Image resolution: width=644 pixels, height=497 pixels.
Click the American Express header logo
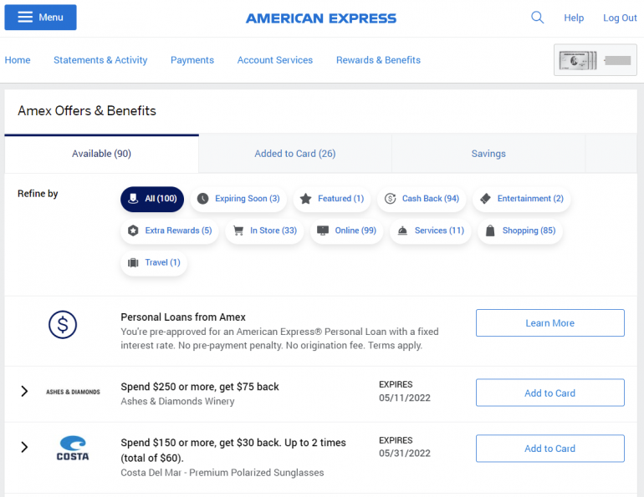point(321,18)
